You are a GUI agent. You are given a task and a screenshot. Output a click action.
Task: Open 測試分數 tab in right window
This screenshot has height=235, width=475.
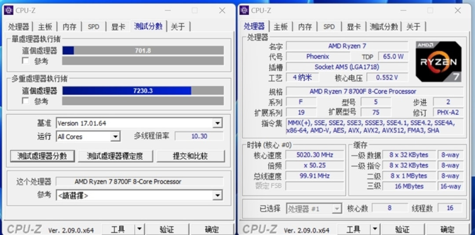point(384,27)
